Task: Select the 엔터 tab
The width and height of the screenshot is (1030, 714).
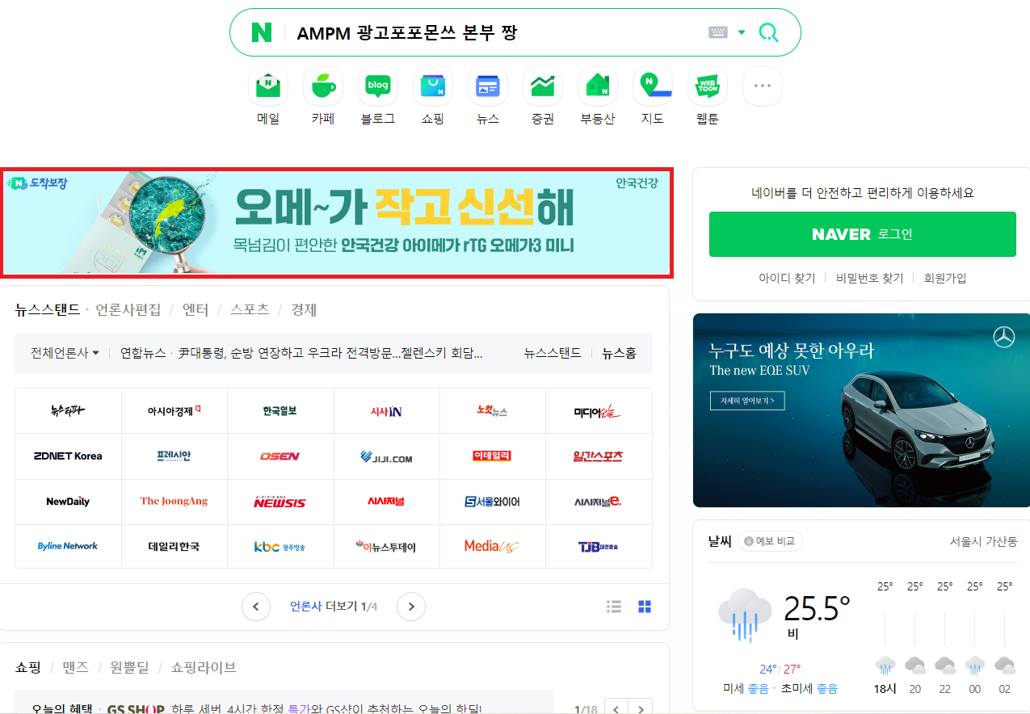Action: click(195, 309)
